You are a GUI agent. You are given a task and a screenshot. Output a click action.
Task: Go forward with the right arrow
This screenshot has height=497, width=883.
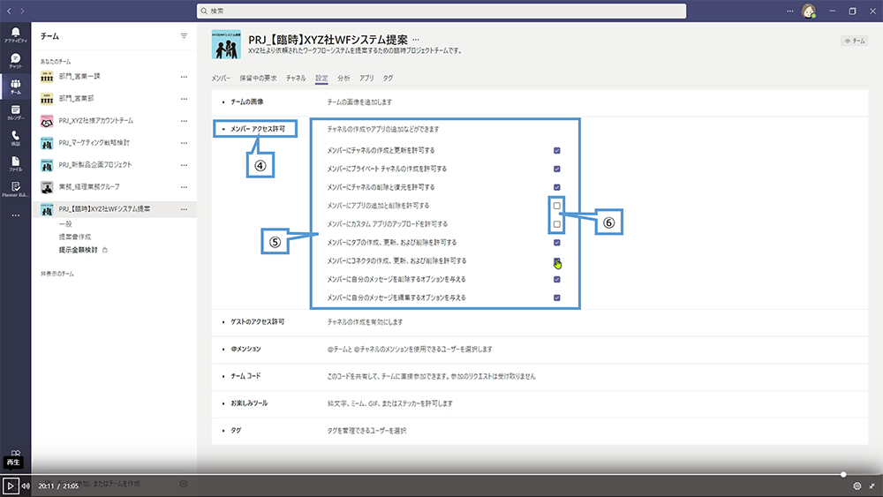(23, 11)
